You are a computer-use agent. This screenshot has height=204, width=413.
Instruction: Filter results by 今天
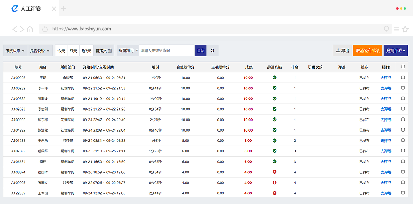click(x=61, y=50)
